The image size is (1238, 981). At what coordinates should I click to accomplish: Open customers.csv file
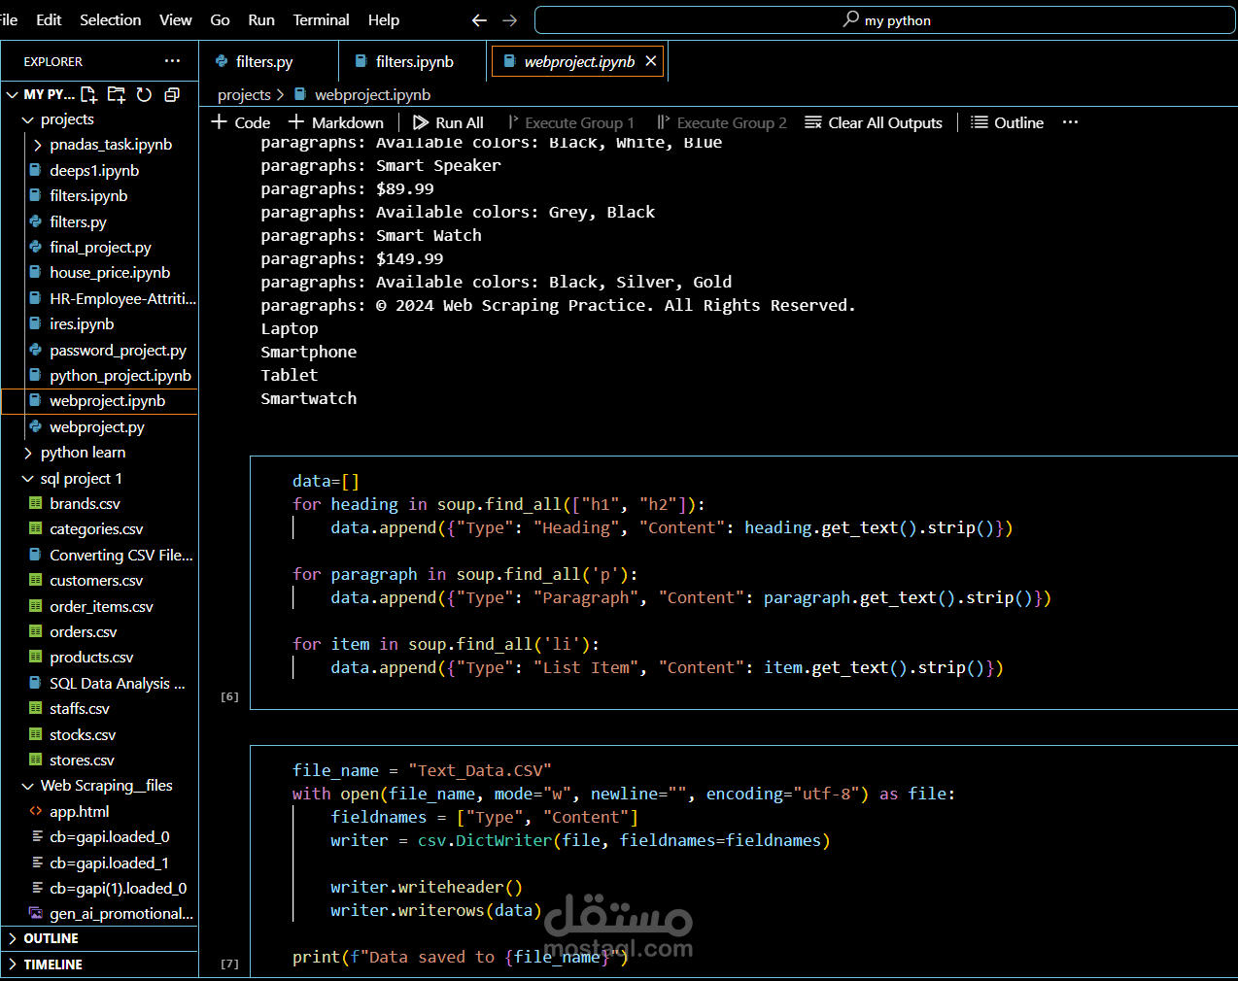coord(96,581)
